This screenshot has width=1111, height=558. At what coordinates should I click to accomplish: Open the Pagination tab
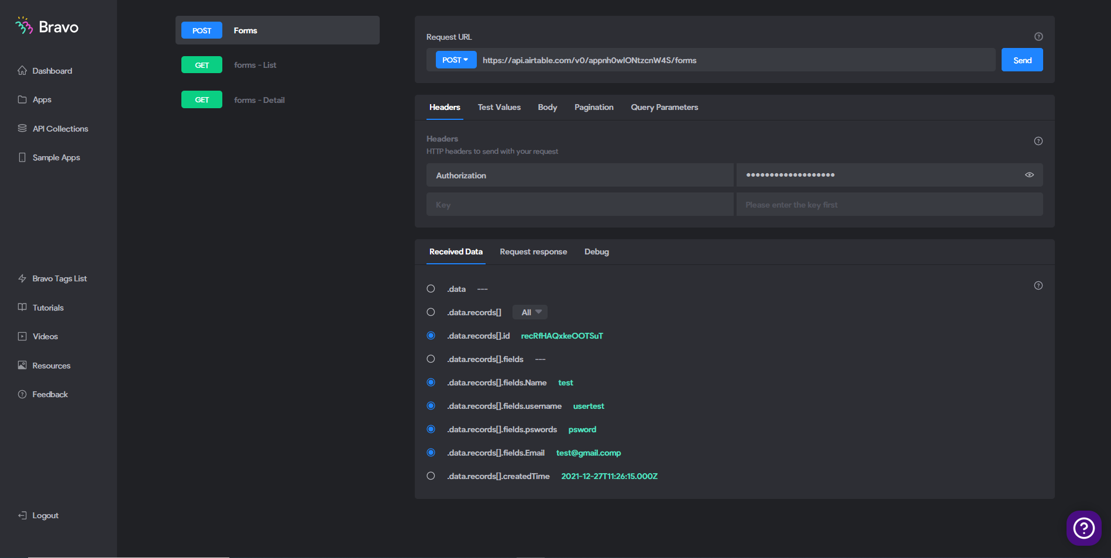click(594, 107)
